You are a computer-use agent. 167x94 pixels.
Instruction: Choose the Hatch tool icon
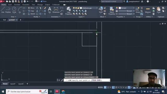[x=24, y=14]
